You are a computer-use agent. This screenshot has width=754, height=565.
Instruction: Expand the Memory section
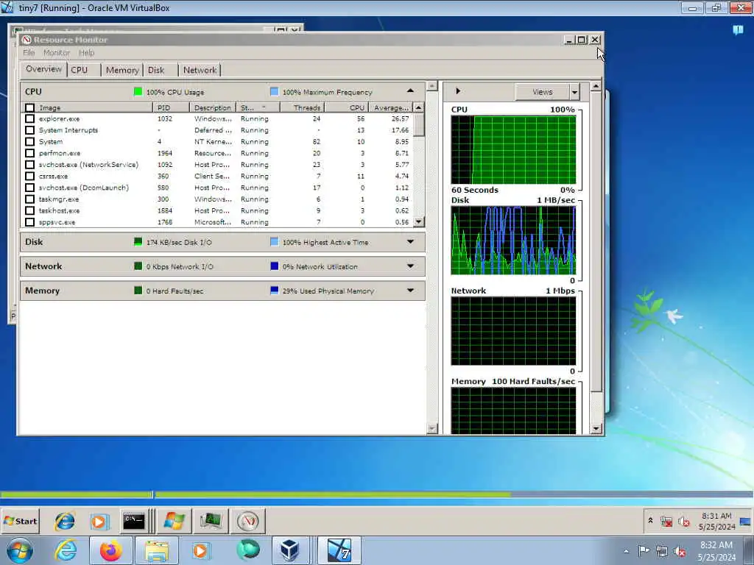click(x=410, y=290)
